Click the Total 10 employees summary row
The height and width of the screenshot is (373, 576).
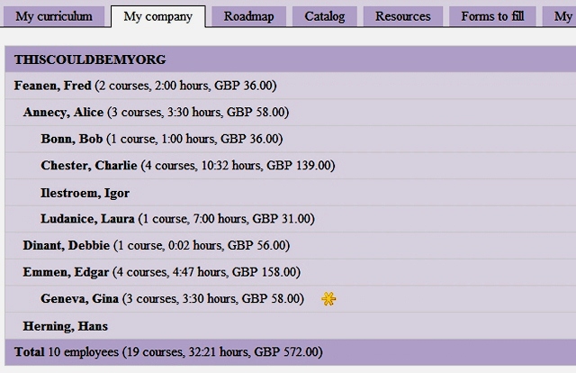pos(167,352)
